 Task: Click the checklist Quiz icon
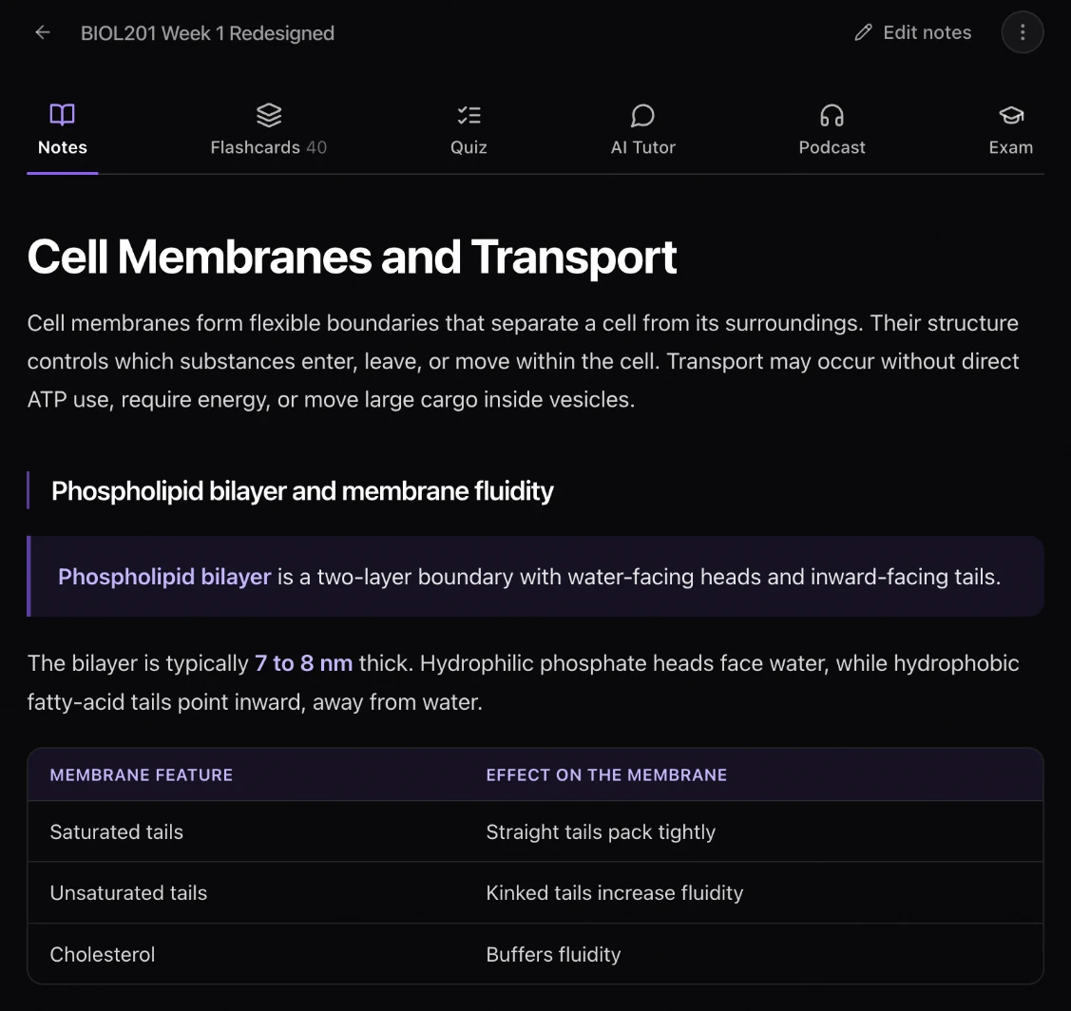[469, 115]
